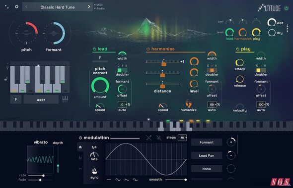Click the pitch correct amount knob

(100, 86)
